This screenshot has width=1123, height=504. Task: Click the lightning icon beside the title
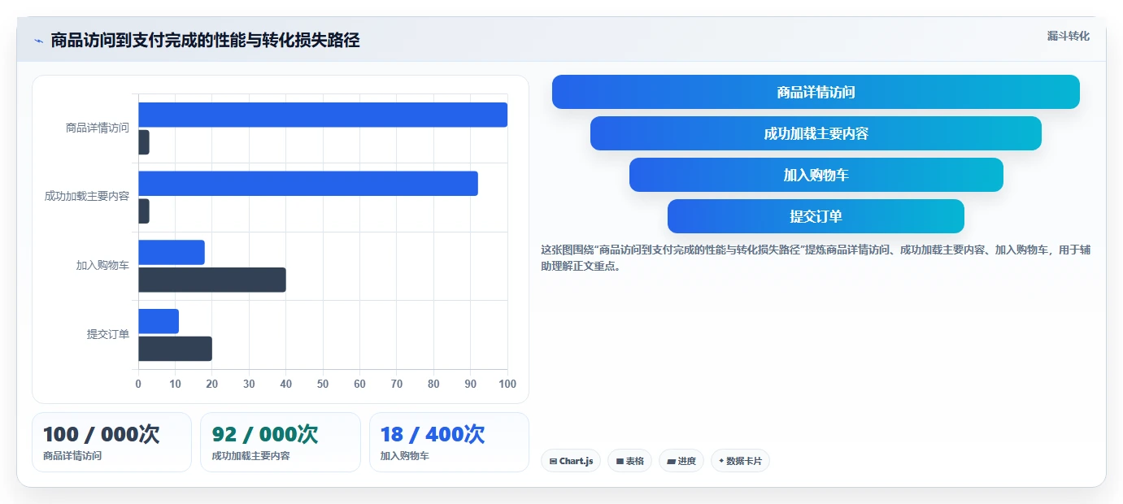pos(38,41)
